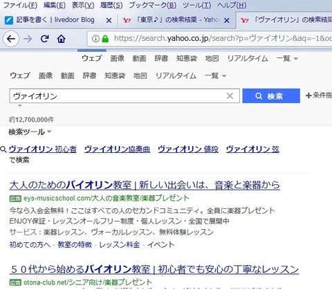Reload the page with refresh icon
Screen dimensions: 332x290
pos(44,39)
